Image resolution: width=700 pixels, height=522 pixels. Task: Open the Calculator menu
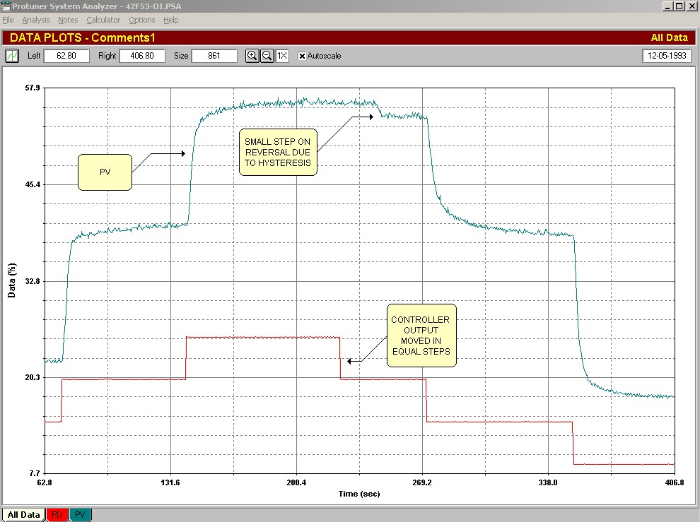tap(103, 20)
